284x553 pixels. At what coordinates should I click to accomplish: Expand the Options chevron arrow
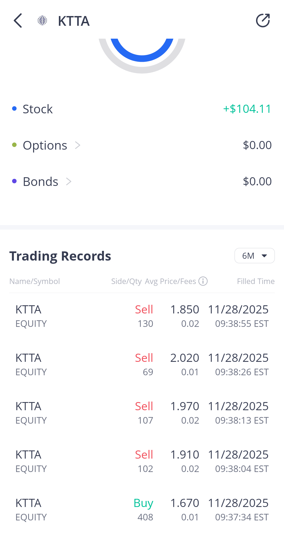pos(77,145)
